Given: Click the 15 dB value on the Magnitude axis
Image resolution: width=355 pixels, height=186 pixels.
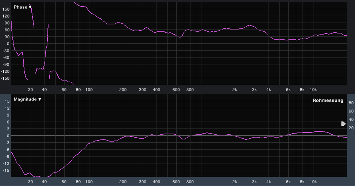Looking at the screenshot, I should [7, 101].
